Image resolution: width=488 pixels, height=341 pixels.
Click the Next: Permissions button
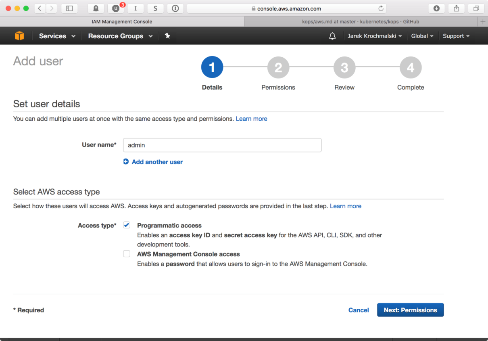tap(410, 310)
